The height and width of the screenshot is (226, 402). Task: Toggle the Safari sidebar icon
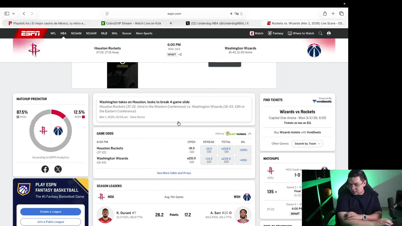7,13
